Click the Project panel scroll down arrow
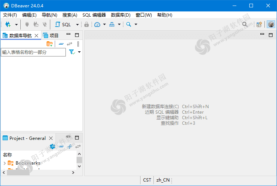This screenshot has width=277, height=186. [x=79, y=166]
